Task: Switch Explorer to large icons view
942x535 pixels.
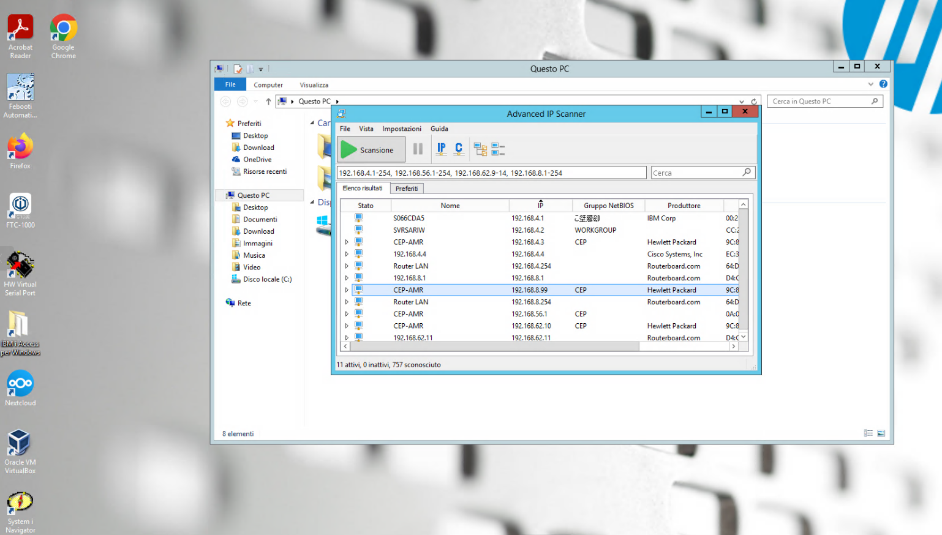Action: 881,433
